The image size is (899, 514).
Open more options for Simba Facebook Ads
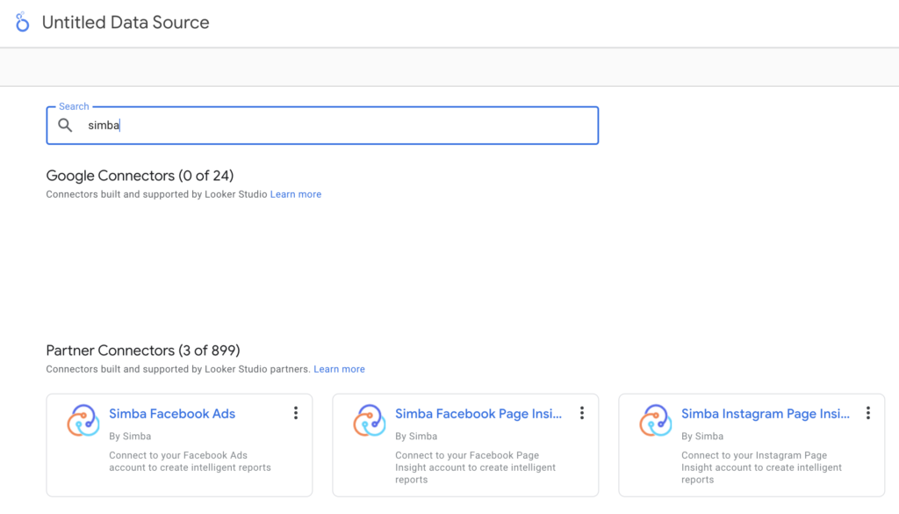pos(296,413)
